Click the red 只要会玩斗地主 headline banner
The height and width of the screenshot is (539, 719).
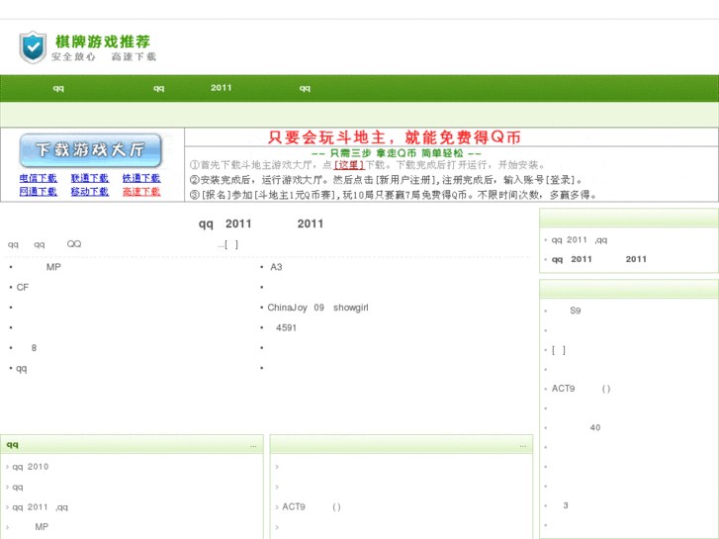pyautogui.click(x=395, y=137)
